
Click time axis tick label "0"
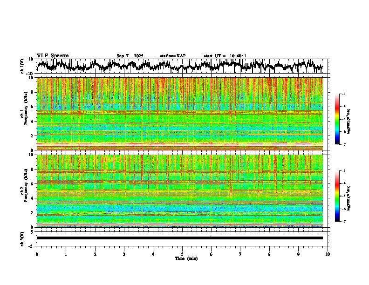[37, 254]
